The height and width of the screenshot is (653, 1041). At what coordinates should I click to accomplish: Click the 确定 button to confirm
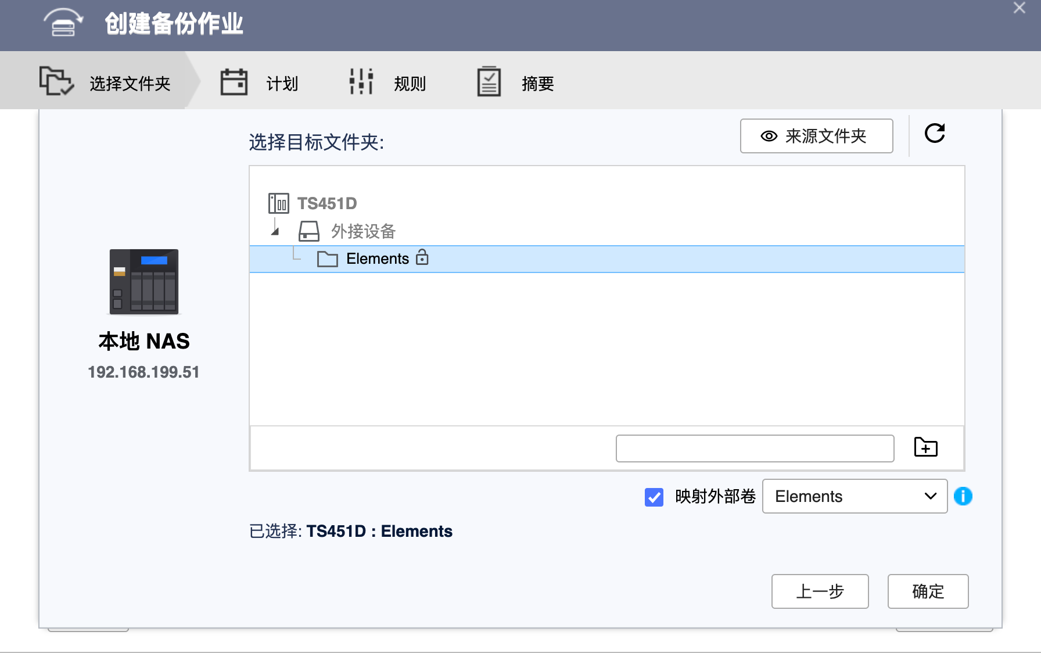(x=927, y=591)
